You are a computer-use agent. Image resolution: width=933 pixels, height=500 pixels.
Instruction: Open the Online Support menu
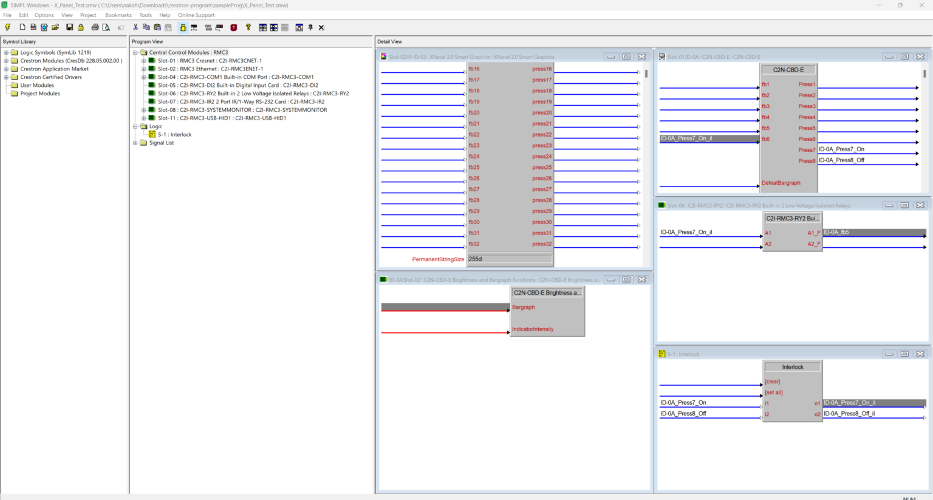click(196, 15)
